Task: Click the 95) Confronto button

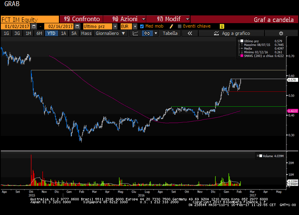Action: pyautogui.click(x=82, y=19)
